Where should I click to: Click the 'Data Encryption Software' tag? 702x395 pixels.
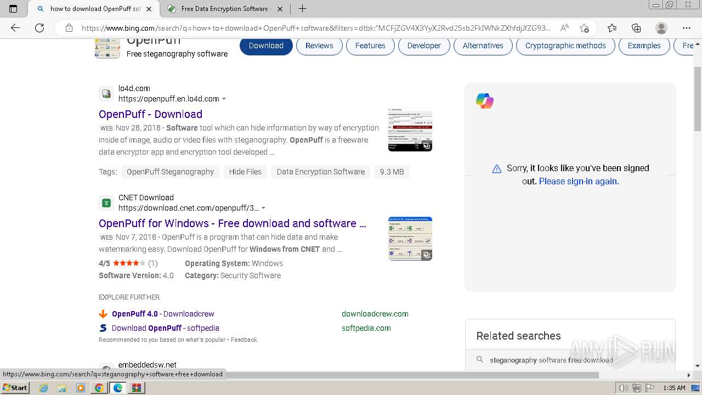coord(321,172)
